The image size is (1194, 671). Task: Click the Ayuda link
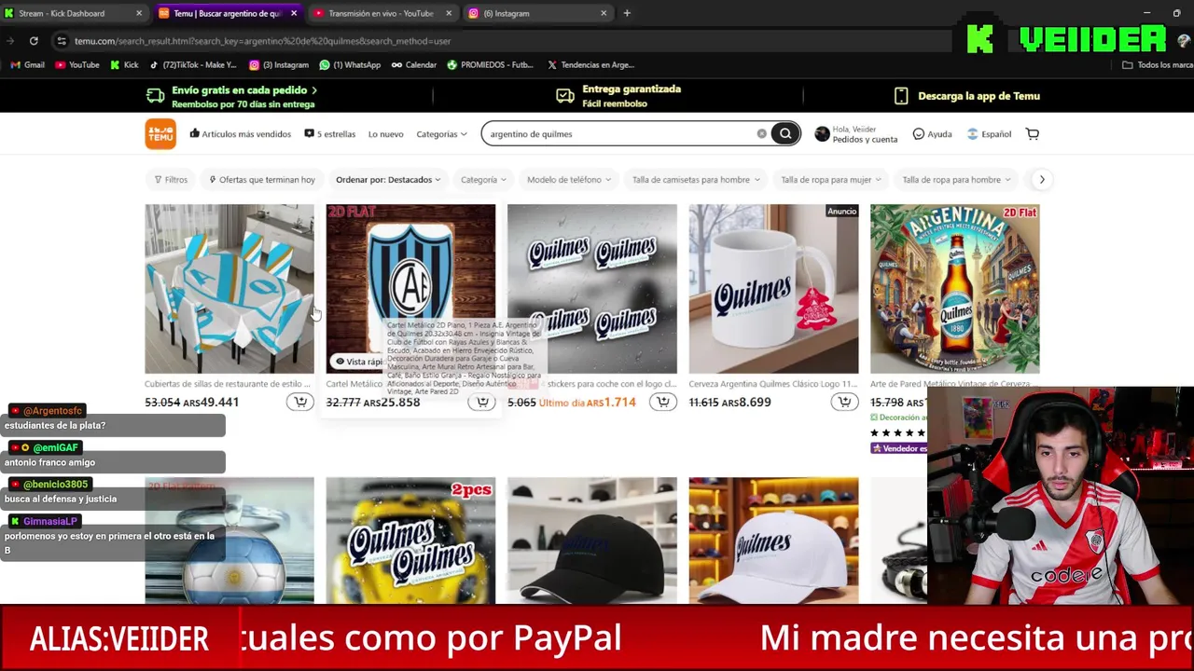tap(932, 134)
